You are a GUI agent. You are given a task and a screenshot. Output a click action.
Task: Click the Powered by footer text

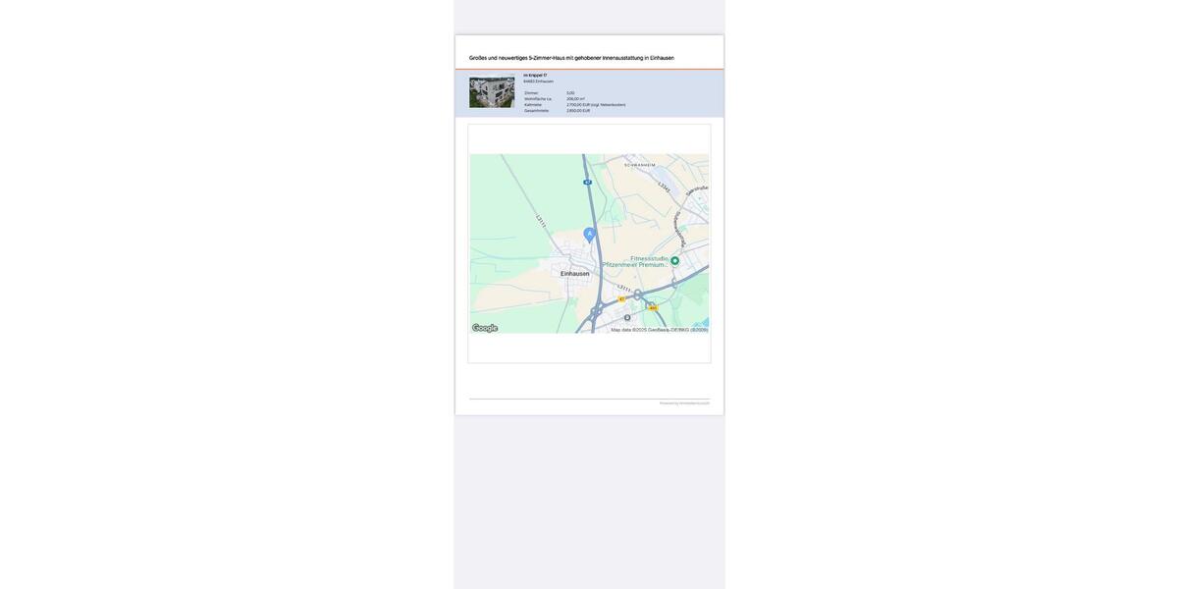point(684,402)
